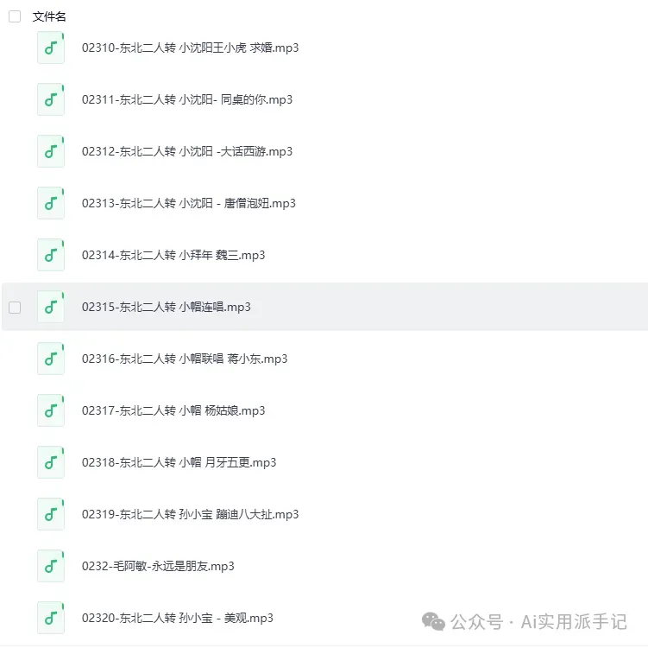Click music file icon for 02314 小拜年
Image resolution: width=648 pixels, height=648 pixels.
51,255
